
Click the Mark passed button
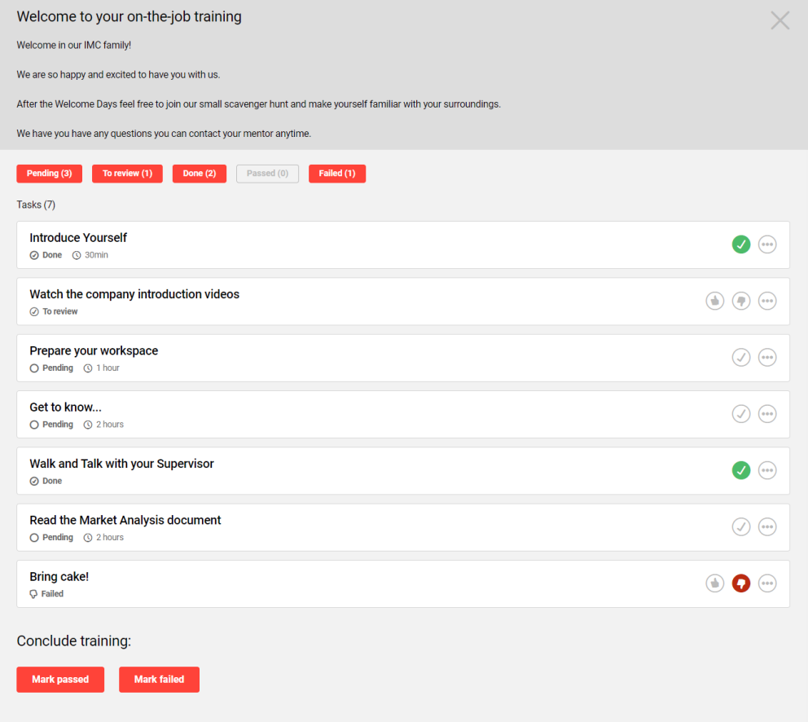(60, 680)
